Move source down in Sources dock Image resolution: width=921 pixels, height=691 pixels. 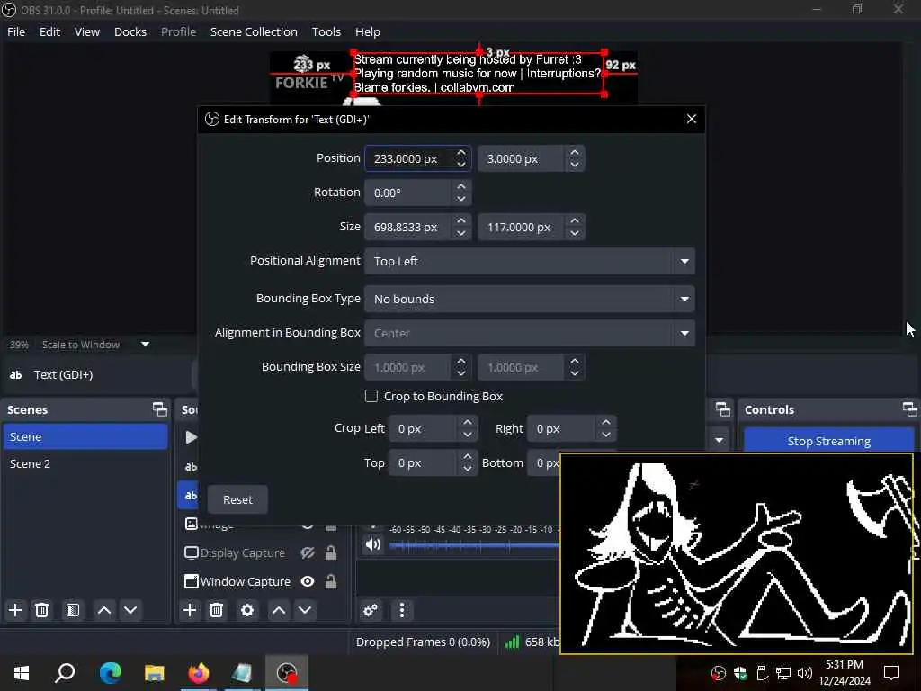pos(305,610)
